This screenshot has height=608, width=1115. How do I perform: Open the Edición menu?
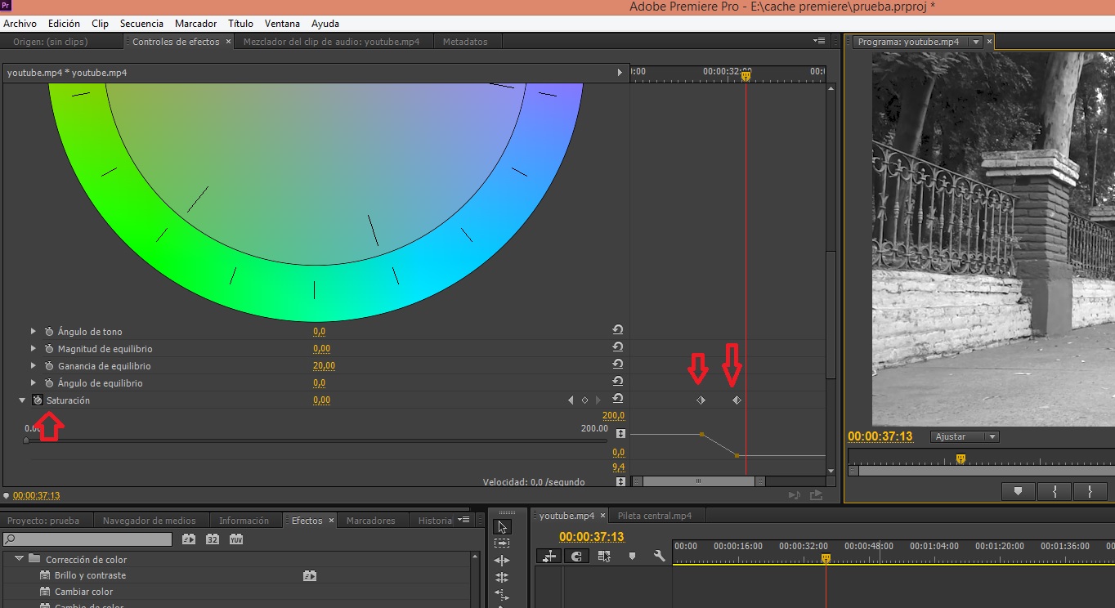(64, 24)
